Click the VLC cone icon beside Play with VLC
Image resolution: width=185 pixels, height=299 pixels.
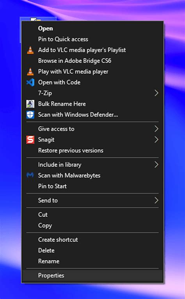(x=30, y=72)
